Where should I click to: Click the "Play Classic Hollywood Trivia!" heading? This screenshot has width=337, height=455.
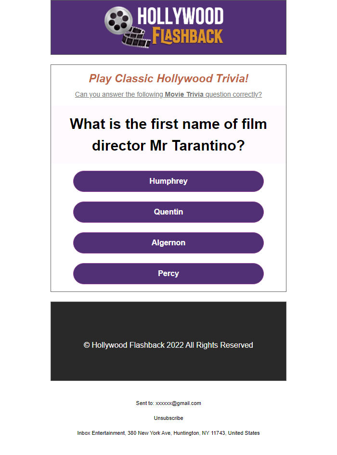[x=168, y=79]
